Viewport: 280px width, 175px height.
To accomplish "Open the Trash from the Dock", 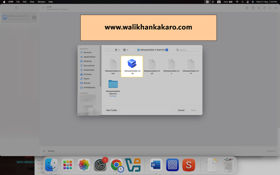I will [x=229, y=164].
